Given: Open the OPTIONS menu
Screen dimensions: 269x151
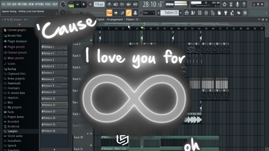Looking at the screenshot, I should tap(39, 4).
